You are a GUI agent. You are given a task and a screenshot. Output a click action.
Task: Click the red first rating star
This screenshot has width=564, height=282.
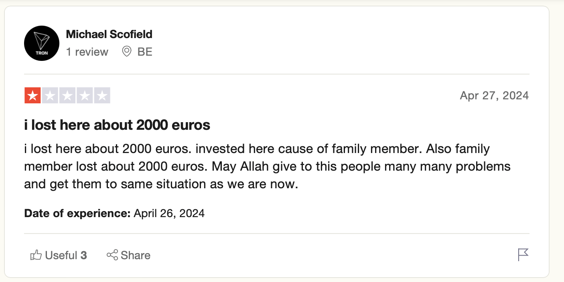pos(32,95)
